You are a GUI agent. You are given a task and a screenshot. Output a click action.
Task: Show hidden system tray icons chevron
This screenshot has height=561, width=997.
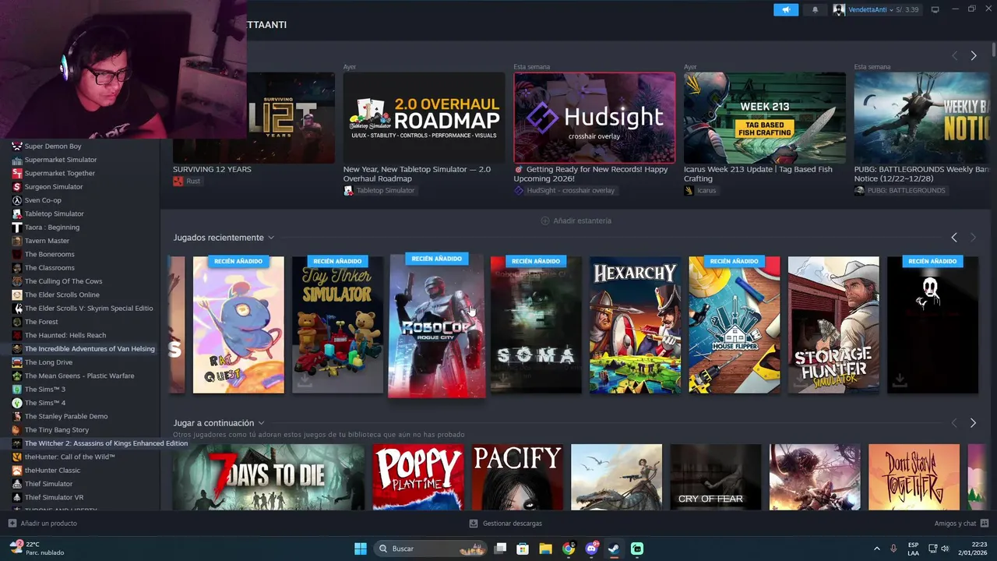[876, 549]
